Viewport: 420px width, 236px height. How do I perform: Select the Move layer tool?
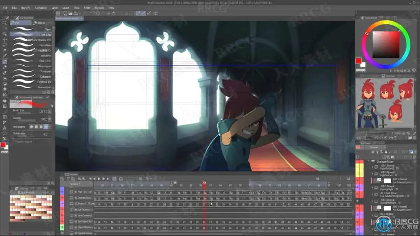point(5,39)
